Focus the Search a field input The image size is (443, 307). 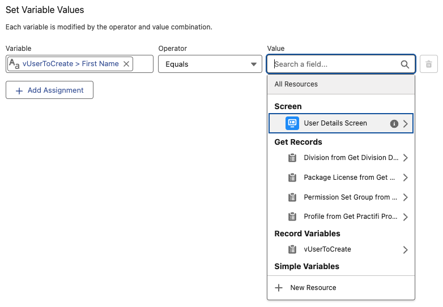334,64
